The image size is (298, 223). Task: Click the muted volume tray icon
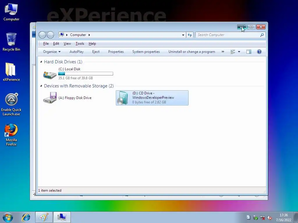coord(269,218)
